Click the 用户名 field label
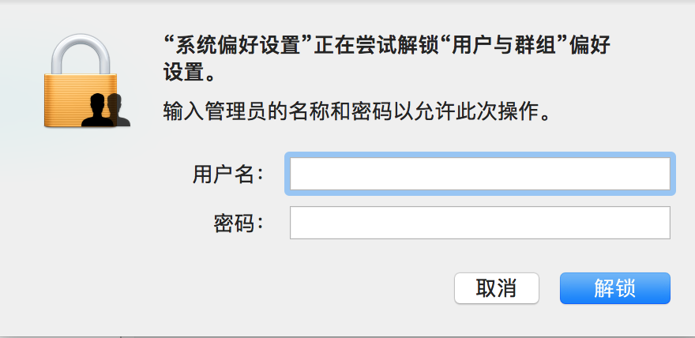 [x=227, y=174]
